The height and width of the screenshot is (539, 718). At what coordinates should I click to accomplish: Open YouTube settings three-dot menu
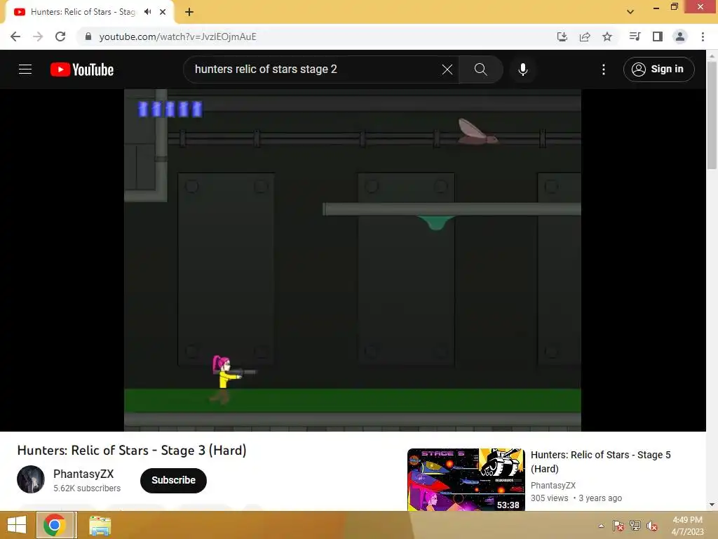coord(604,69)
